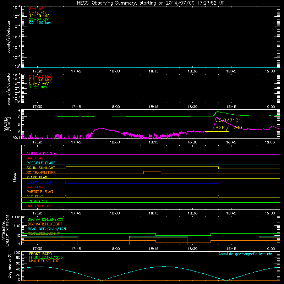Click the HESSI Observing Summary title text
Viewport: 284px width, 284px height.
point(150,3)
